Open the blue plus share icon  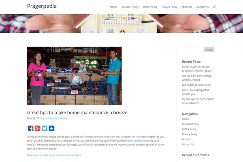coord(51,128)
